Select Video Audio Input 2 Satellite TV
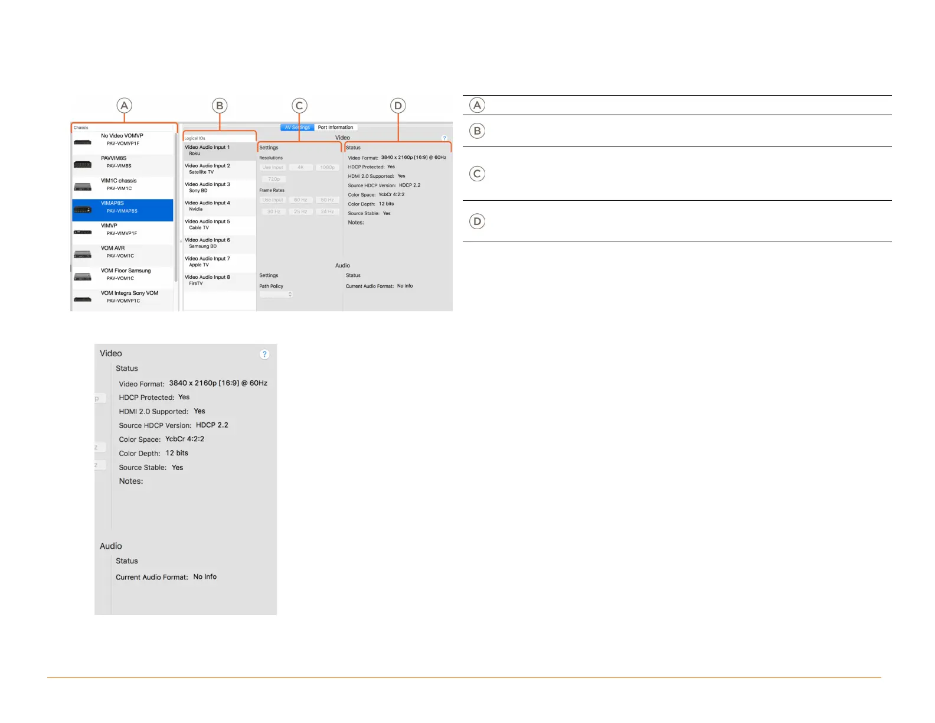This screenshot has height=723, width=935. (220, 169)
